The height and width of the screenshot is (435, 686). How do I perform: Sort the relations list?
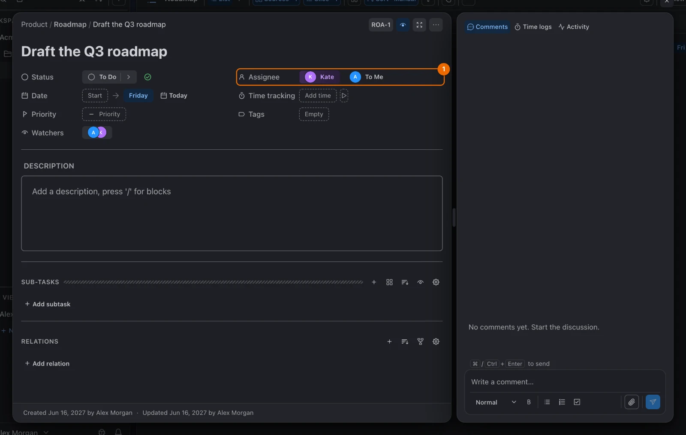[x=405, y=341]
